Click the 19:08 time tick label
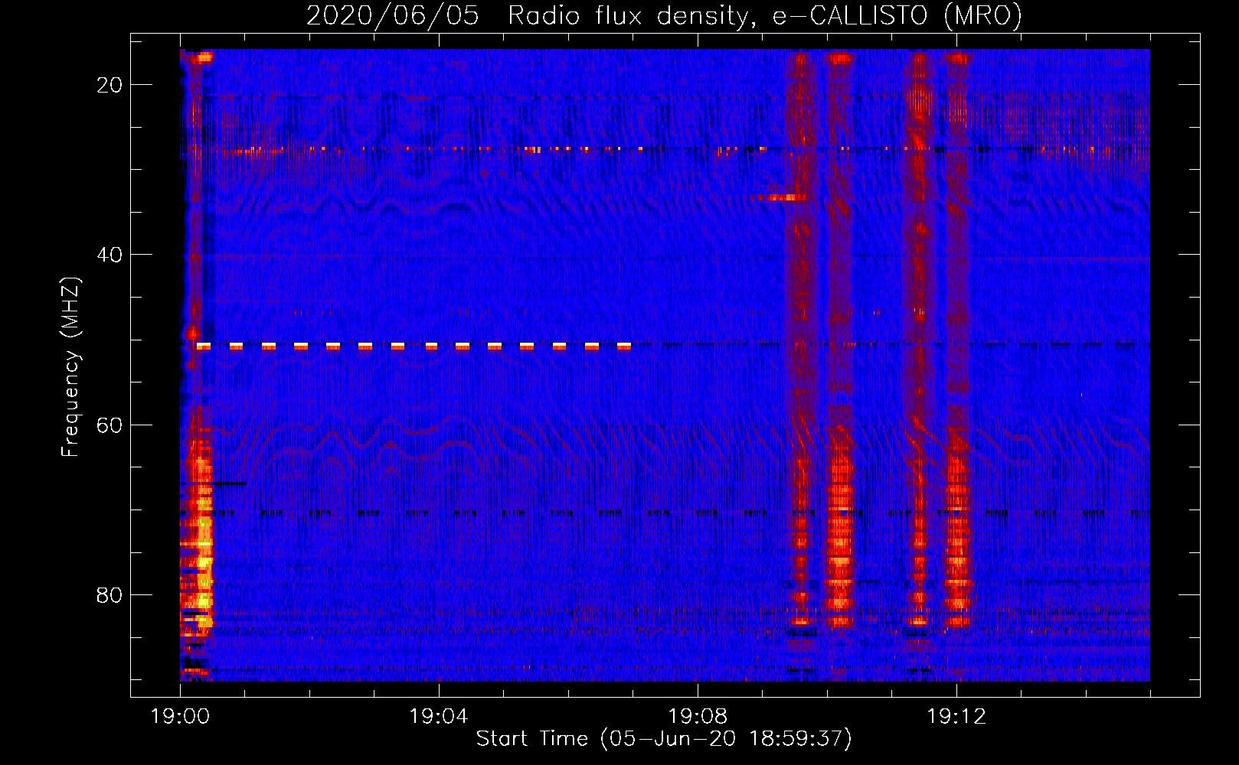 click(698, 716)
